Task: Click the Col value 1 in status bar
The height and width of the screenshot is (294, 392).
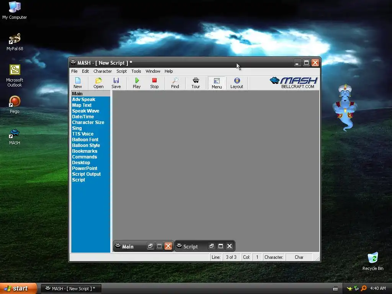Action: (257, 257)
